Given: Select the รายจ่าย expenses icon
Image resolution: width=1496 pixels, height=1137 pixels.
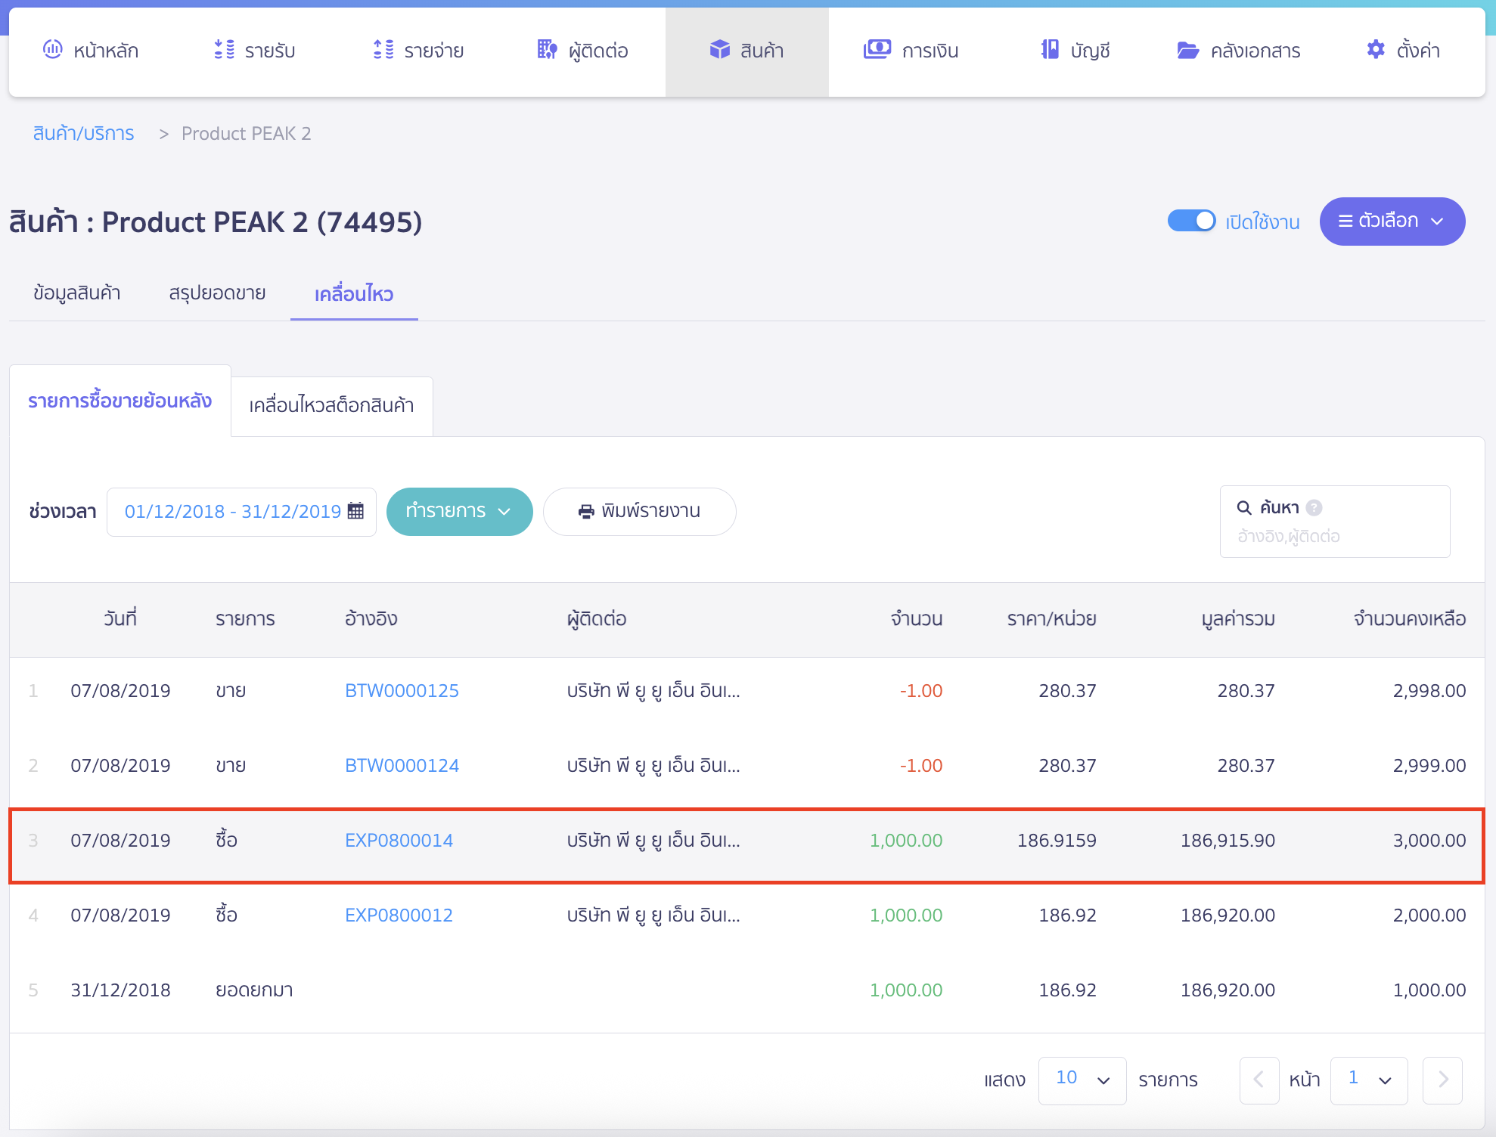Looking at the screenshot, I should tap(383, 50).
